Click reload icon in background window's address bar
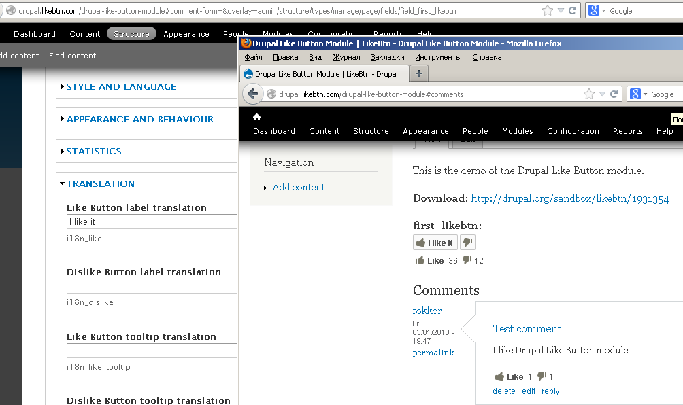This screenshot has width=683, height=405. tap(573, 10)
